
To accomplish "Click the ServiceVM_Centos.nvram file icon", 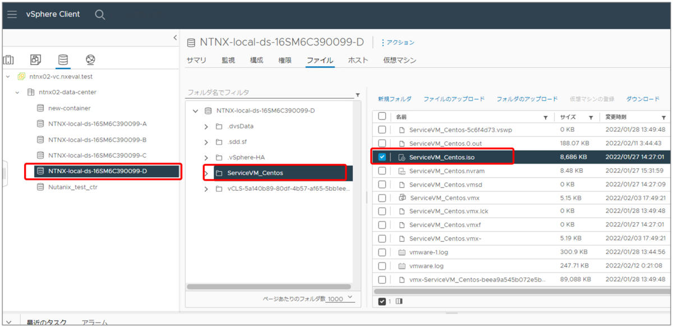I will point(402,171).
